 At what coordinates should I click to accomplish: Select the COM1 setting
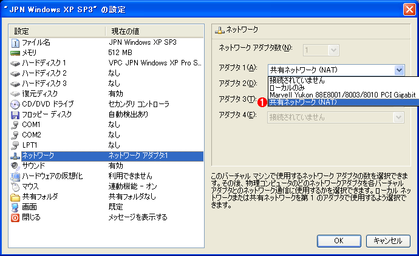[107, 125]
